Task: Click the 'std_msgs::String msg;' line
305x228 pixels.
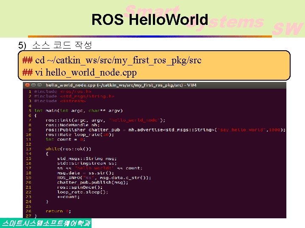Action: (87, 159)
